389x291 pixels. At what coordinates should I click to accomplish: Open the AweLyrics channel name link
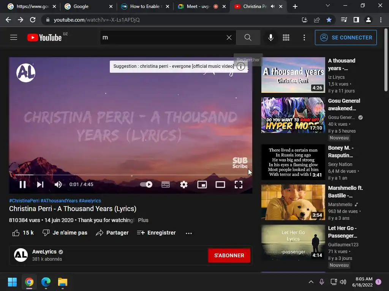[x=44, y=252]
